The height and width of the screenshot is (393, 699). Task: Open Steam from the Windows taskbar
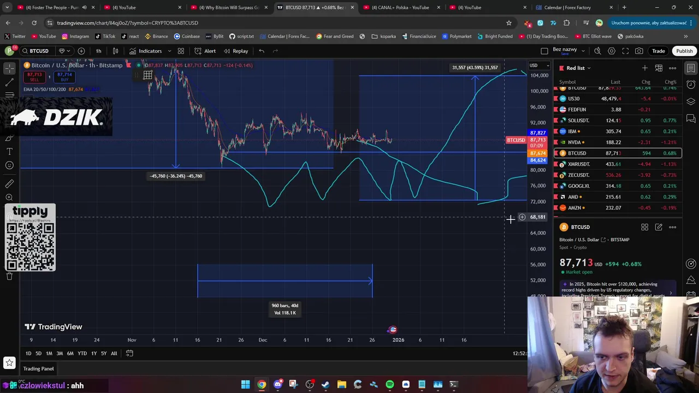click(325, 384)
